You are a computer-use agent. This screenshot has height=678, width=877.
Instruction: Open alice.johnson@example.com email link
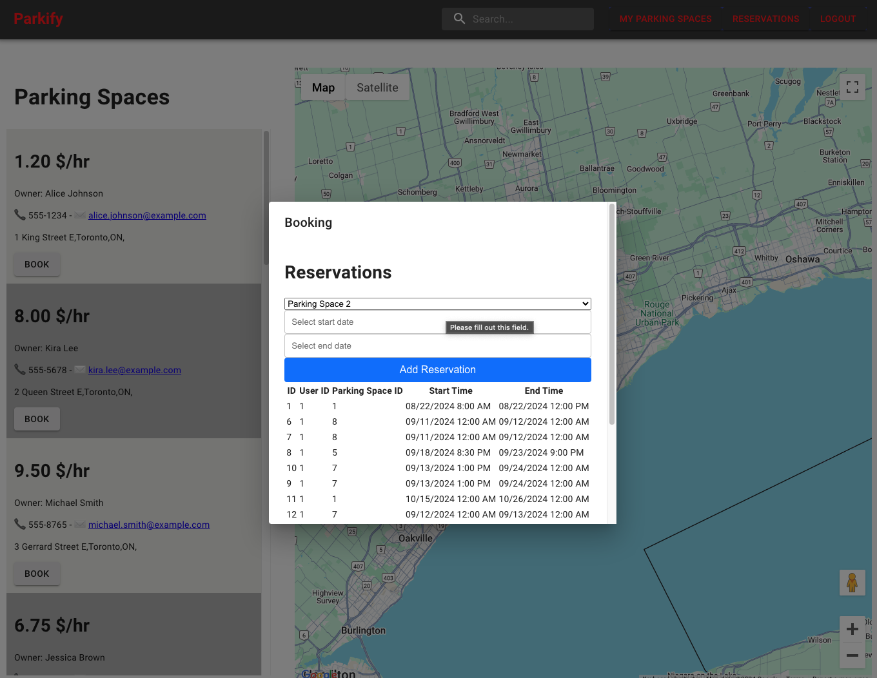pos(147,215)
